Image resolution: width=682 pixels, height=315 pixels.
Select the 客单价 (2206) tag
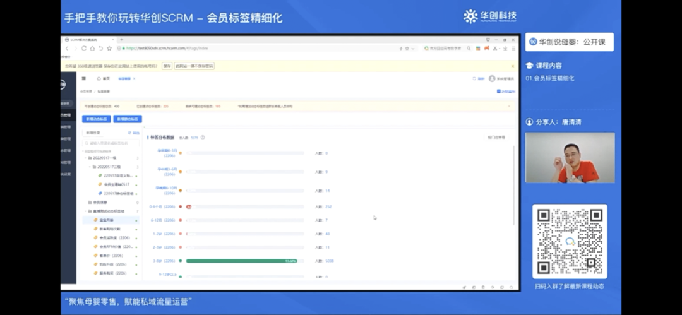[x=109, y=256]
